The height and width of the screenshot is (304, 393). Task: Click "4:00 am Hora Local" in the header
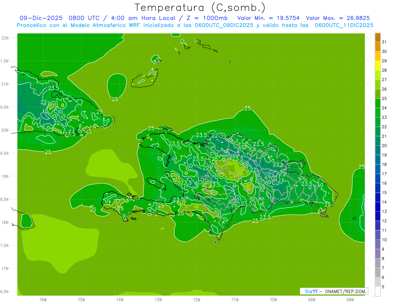point(143,18)
